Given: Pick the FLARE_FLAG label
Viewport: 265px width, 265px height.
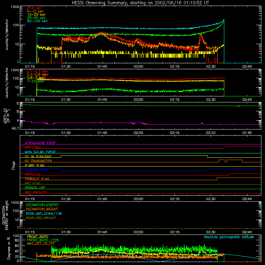Looking at the screenshot, I should pyautogui.click(x=34, y=165).
